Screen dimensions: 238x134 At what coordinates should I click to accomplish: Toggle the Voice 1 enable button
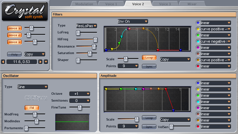point(15,28)
